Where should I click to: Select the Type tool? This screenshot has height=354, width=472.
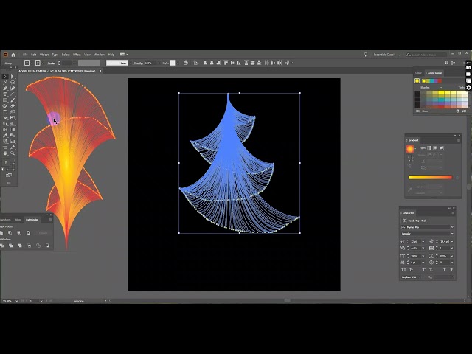coord(5,94)
